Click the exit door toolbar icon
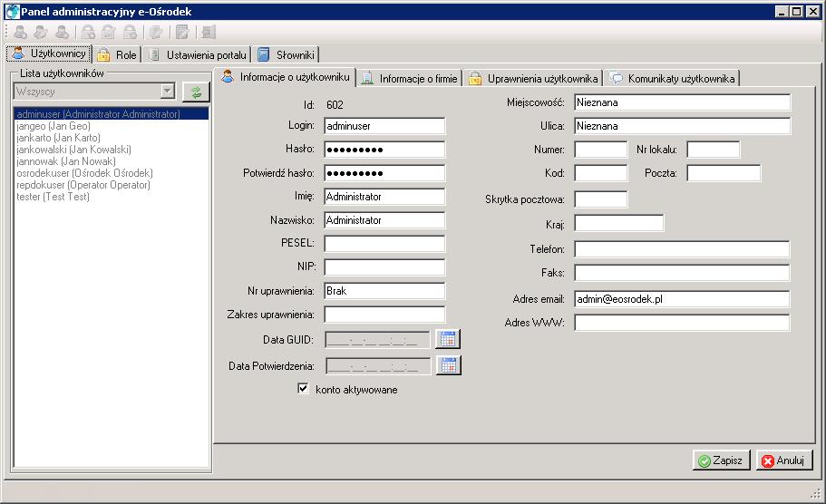 [209, 32]
